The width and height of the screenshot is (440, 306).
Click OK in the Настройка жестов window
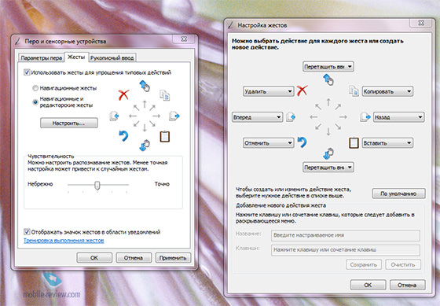click(368, 285)
